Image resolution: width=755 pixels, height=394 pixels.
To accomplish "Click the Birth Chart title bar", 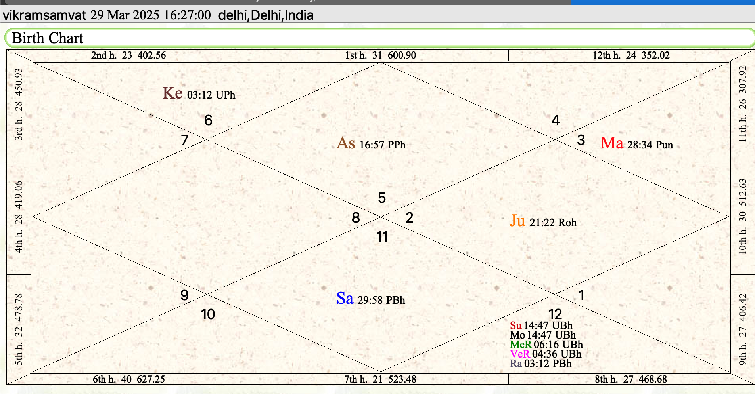I will click(48, 38).
